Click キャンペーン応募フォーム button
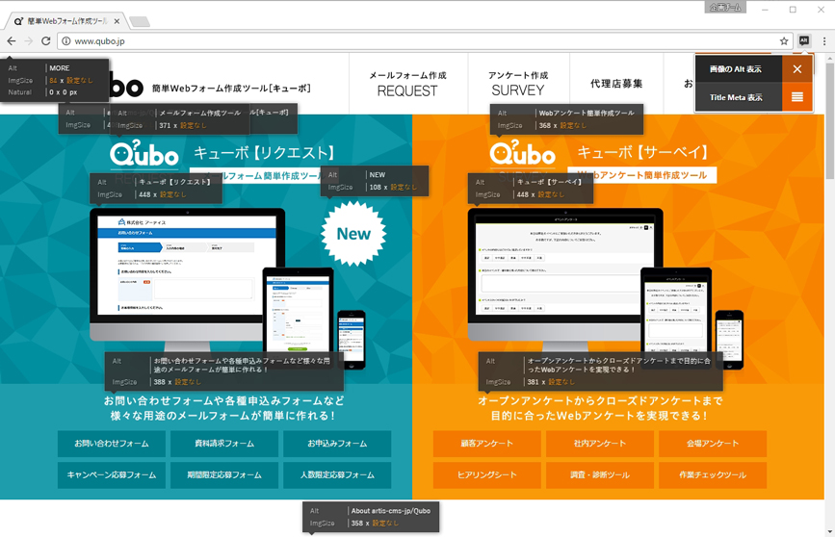 point(112,474)
